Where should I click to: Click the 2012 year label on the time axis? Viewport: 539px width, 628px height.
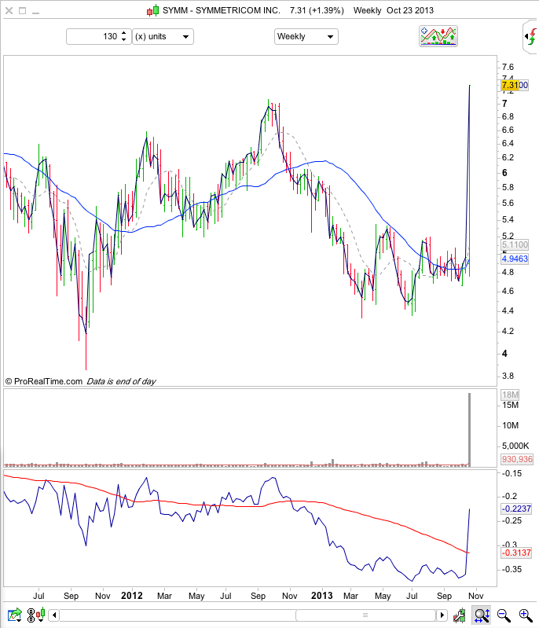pyautogui.click(x=132, y=596)
